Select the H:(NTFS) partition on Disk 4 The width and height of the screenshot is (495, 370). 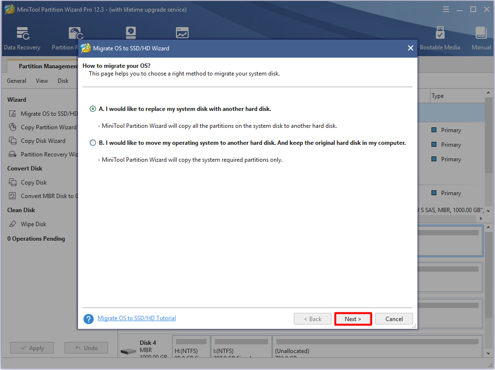191,346
